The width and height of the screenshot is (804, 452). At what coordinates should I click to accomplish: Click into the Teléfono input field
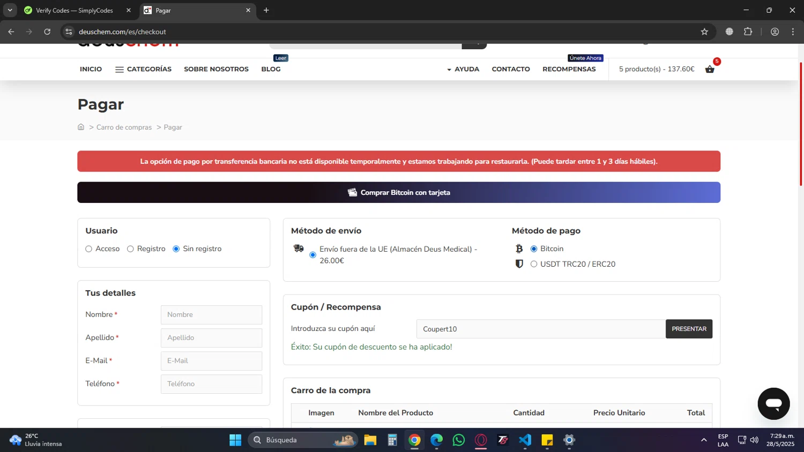click(x=211, y=384)
